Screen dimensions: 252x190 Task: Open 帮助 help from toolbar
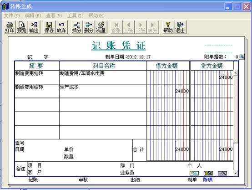click(x=168, y=27)
